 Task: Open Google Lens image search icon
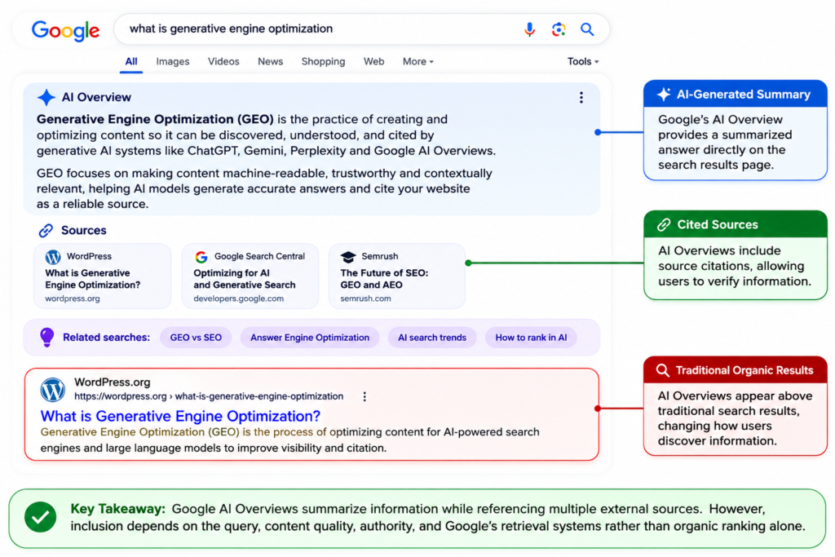(558, 29)
